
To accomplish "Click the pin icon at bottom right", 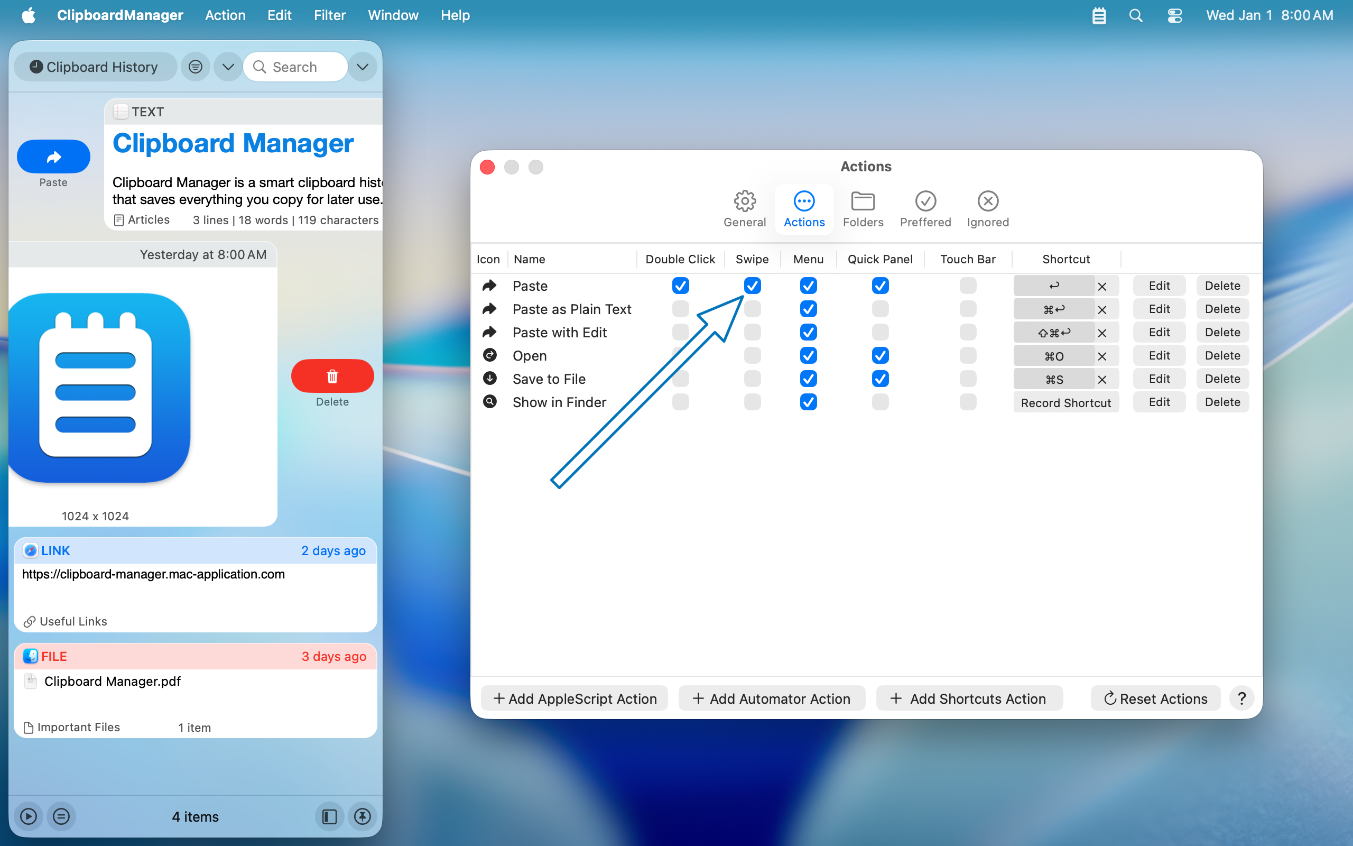I will coord(362,816).
